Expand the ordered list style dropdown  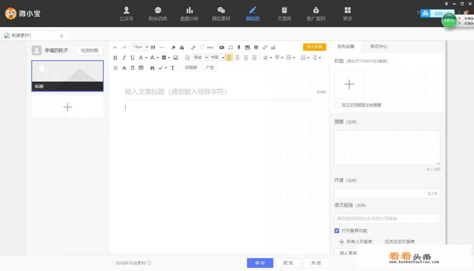tap(308, 58)
